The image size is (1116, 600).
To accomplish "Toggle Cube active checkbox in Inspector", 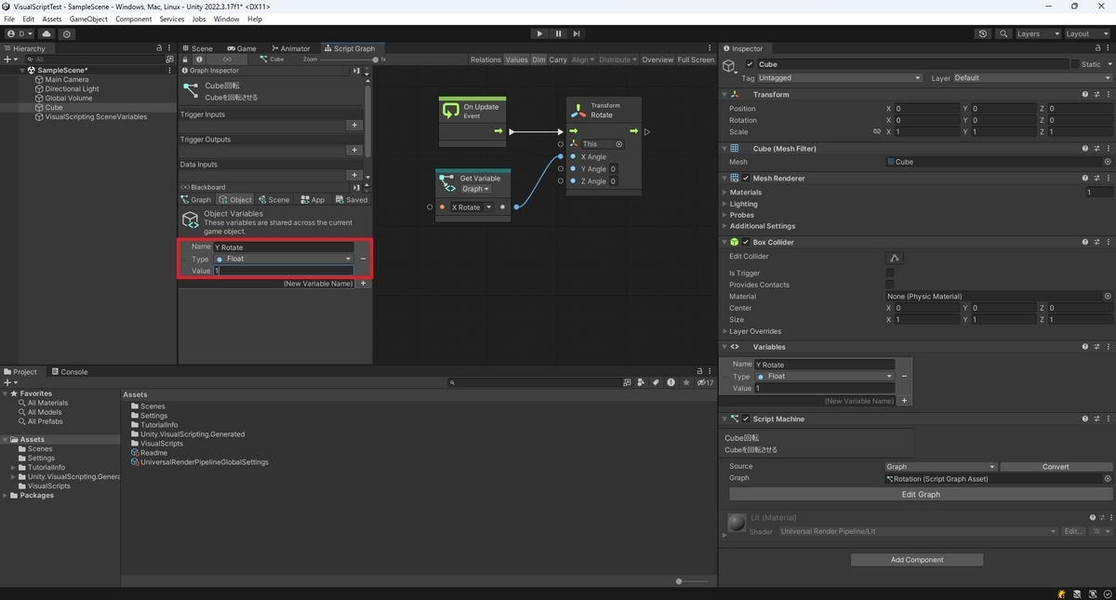I will tap(751, 64).
